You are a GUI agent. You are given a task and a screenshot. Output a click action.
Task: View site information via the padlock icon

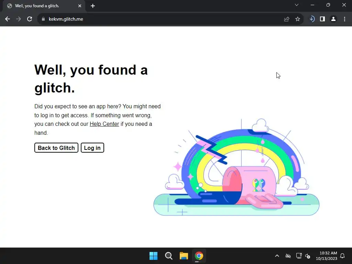point(43,19)
